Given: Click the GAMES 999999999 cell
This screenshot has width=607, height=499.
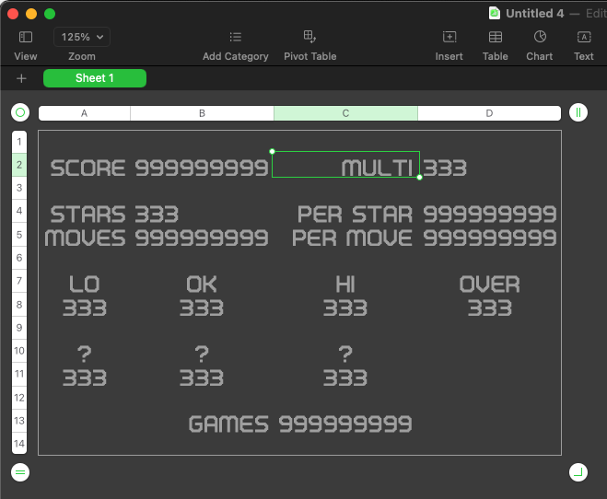Looking at the screenshot, I should [300, 424].
